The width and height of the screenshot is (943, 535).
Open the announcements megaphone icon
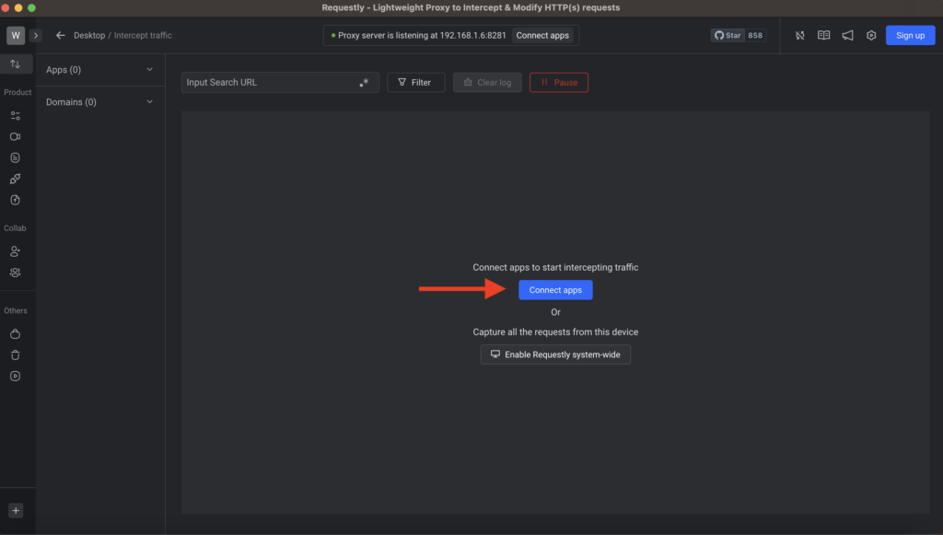click(x=847, y=35)
